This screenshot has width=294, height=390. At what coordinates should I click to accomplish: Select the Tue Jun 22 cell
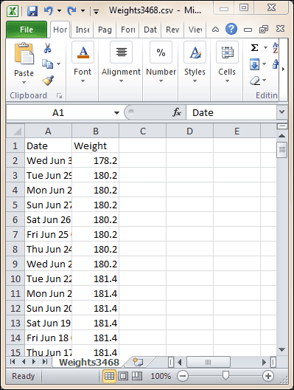coord(49,278)
